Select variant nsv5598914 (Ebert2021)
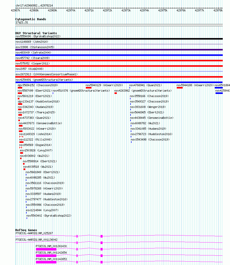This screenshot has height=265, width=230. click(x=40, y=161)
